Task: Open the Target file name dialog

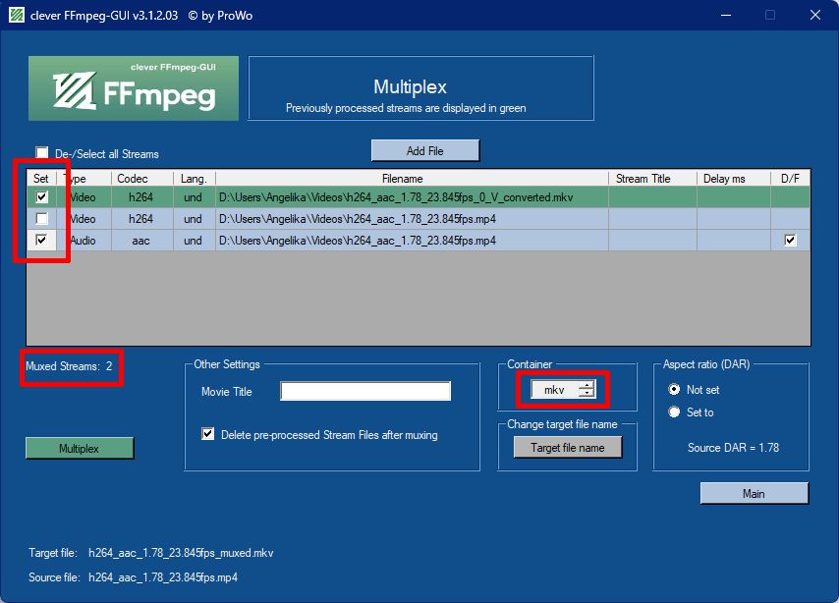Action: pos(568,447)
